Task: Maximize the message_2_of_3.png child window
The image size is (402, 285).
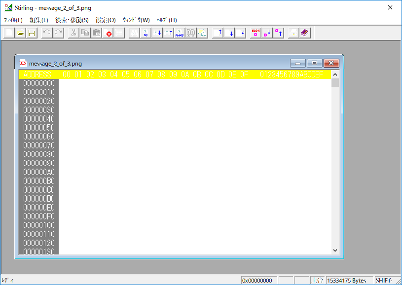Action: [314, 63]
